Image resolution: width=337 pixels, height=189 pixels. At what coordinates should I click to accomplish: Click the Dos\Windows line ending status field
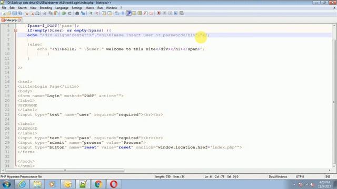(278, 177)
